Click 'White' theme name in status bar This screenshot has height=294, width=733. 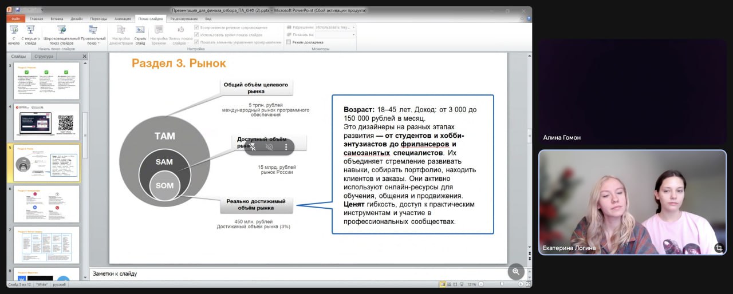click(x=42, y=284)
